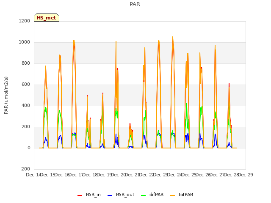Click the Dec 14 x-axis label
This screenshot has width=271, height=203.
pyautogui.click(x=33, y=175)
